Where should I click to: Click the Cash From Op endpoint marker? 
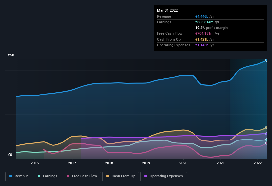pyautogui.click(x=266, y=127)
